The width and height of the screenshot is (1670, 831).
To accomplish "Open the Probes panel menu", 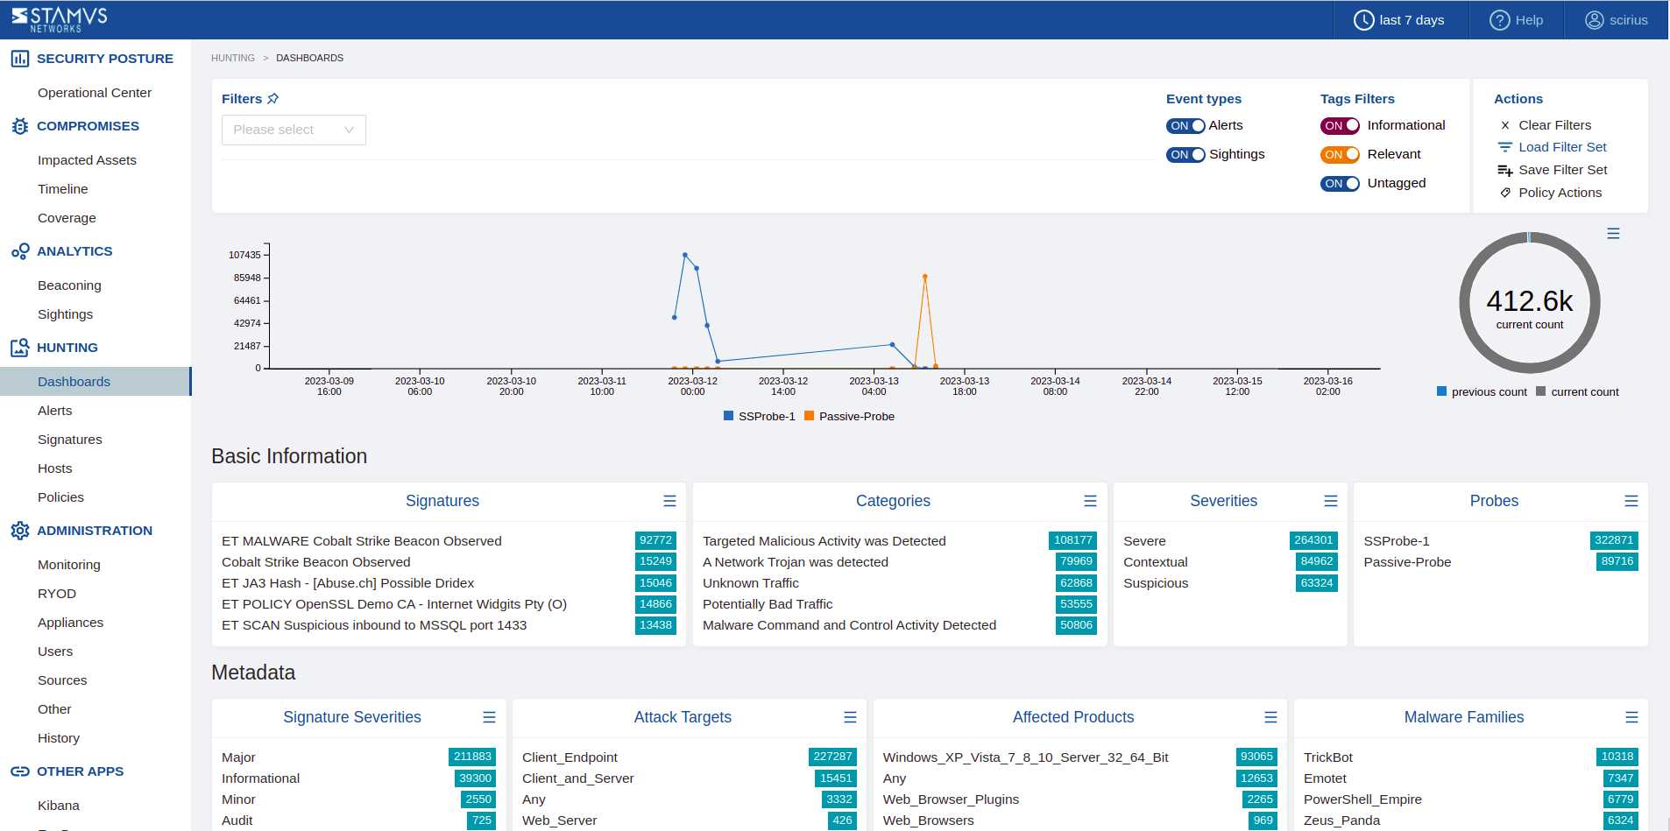I will tap(1631, 501).
